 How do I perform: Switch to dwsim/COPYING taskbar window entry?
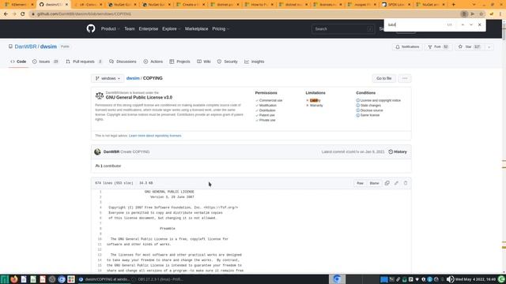point(104,279)
